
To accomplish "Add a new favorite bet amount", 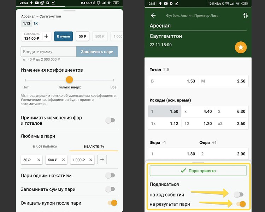I will 102,159.
